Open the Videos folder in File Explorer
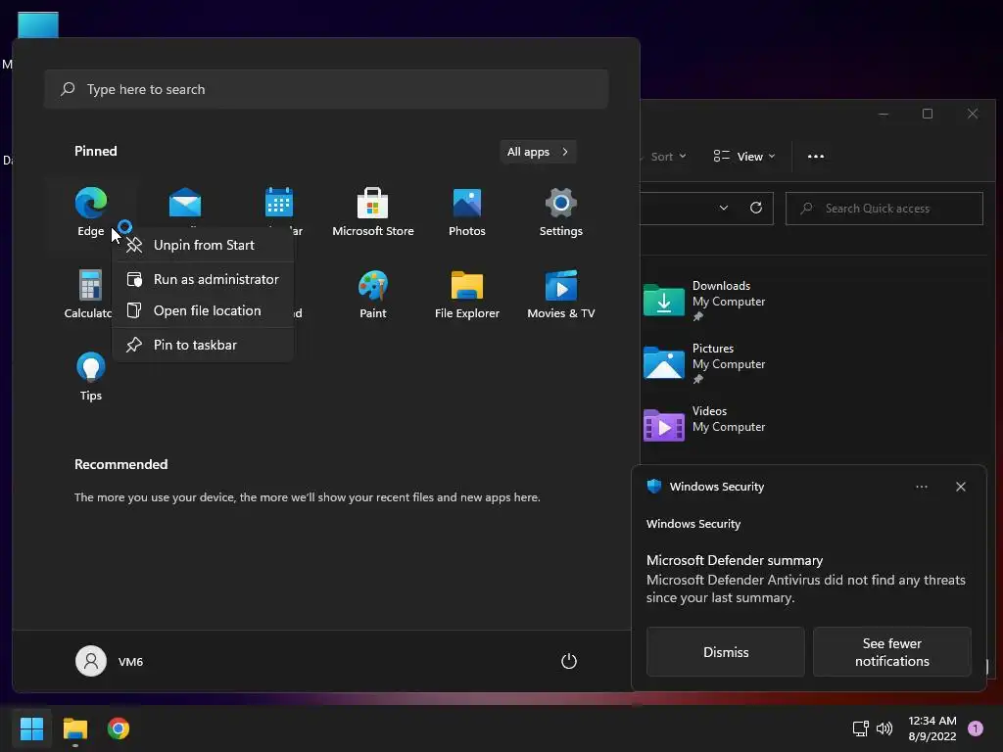1003x752 pixels. pos(706,425)
